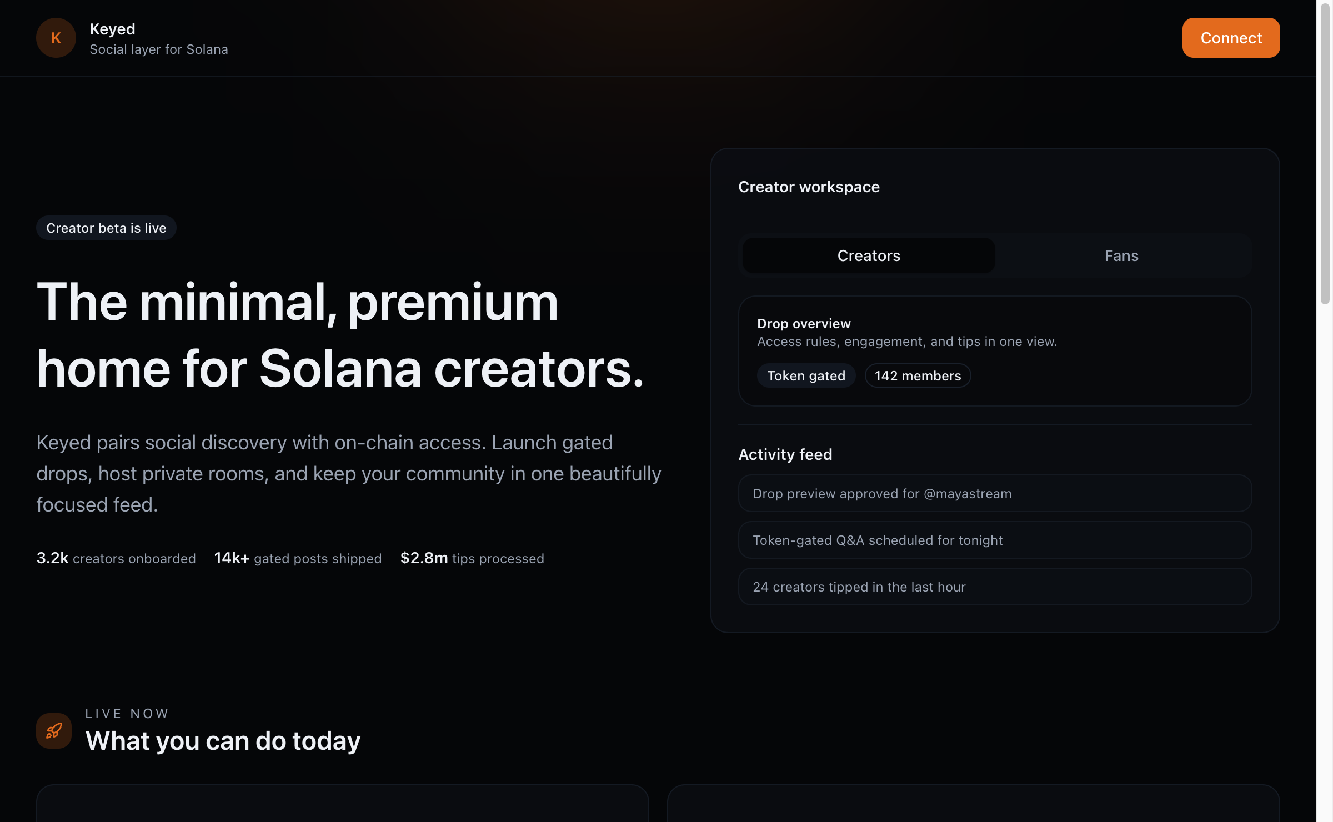Click the Connect button
Image resolution: width=1333 pixels, height=822 pixels.
tap(1230, 37)
